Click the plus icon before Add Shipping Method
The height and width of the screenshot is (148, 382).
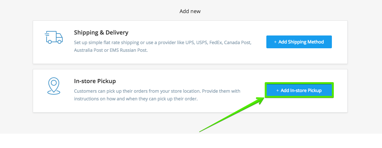[275, 42]
